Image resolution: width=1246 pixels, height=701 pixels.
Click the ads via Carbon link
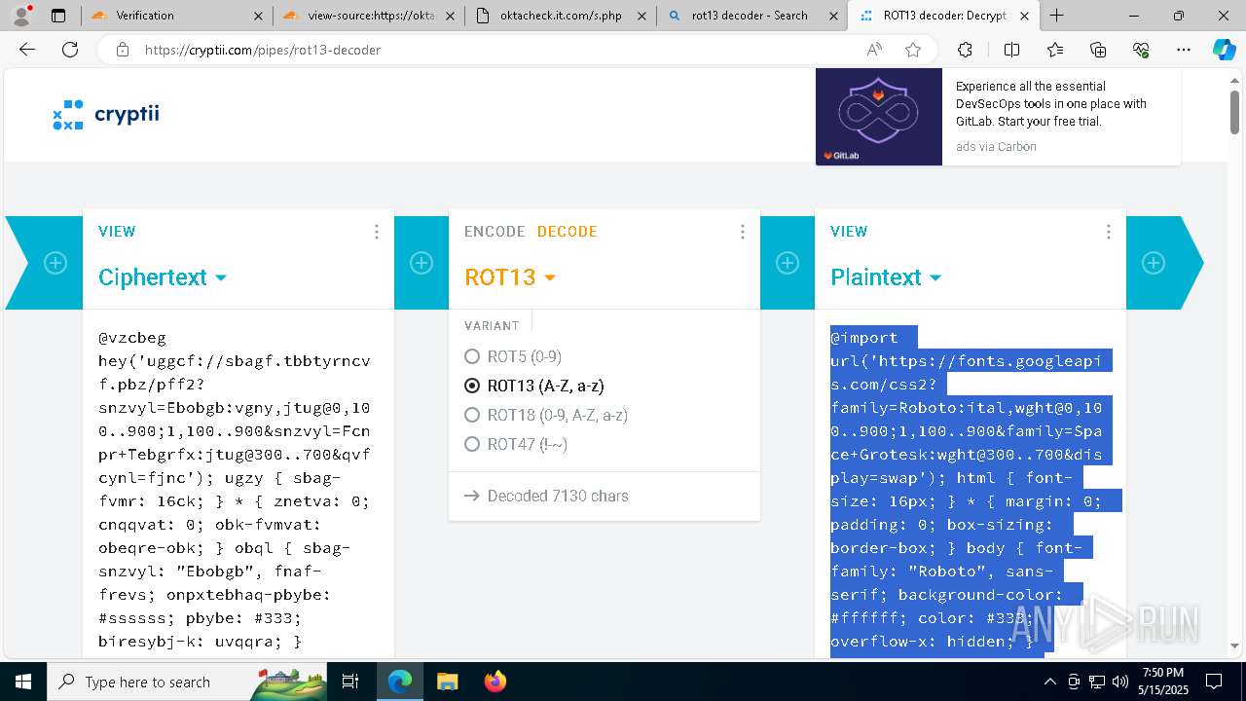[x=996, y=147]
